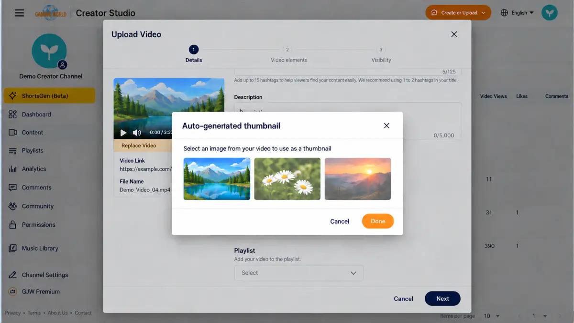This screenshot has height=323, width=574.
Task: Select step 3 Visibility tab
Action: tap(381, 54)
